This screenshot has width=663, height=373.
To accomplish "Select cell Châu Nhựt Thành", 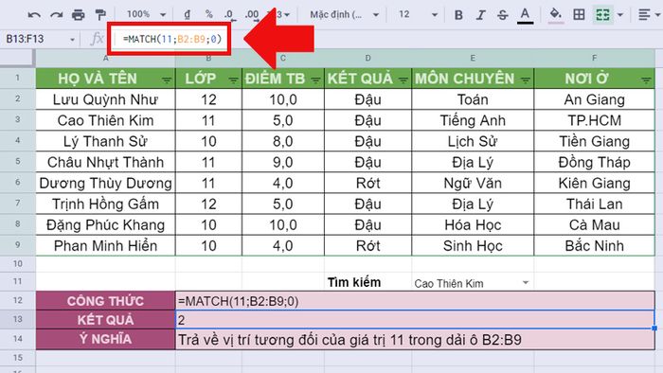I will pos(105,162).
